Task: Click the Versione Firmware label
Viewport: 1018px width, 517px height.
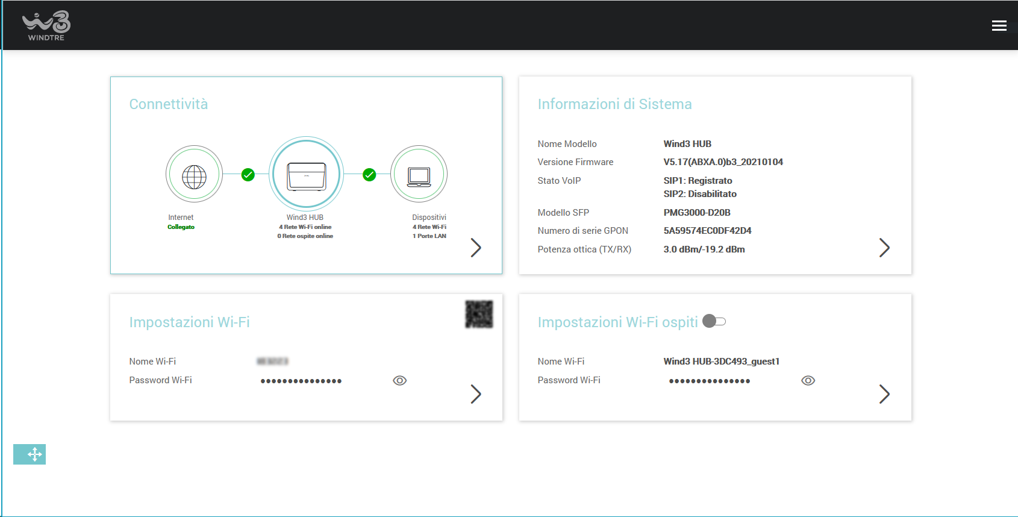Action: 575,162
